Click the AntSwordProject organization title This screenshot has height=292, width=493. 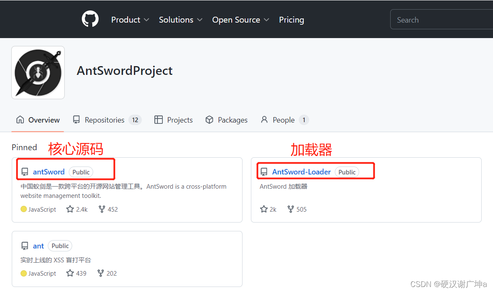tap(125, 71)
